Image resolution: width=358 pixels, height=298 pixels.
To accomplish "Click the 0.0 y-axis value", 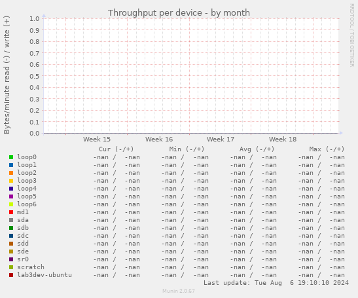I will click(x=35, y=133).
